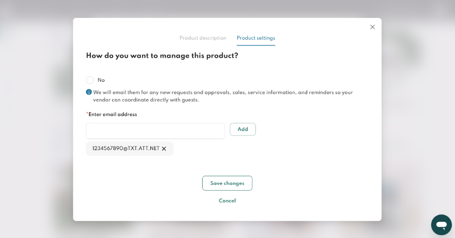Click the 1234567890@TXT.ATT.NET email chip text
The image size is (455, 238).
[x=126, y=149]
